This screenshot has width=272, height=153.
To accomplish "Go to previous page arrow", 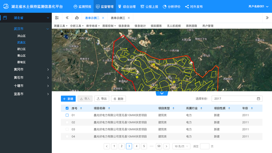I will coord(107,146).
